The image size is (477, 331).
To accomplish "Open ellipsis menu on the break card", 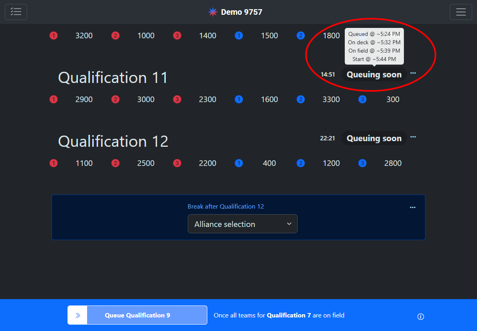I will (x=413, y=207).
